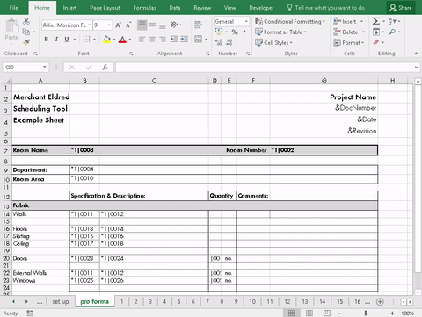Switch to Normal view in status bar

[291, 313]
